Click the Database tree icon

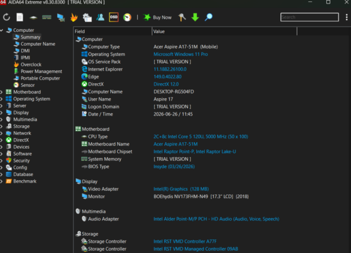(9, 175)
